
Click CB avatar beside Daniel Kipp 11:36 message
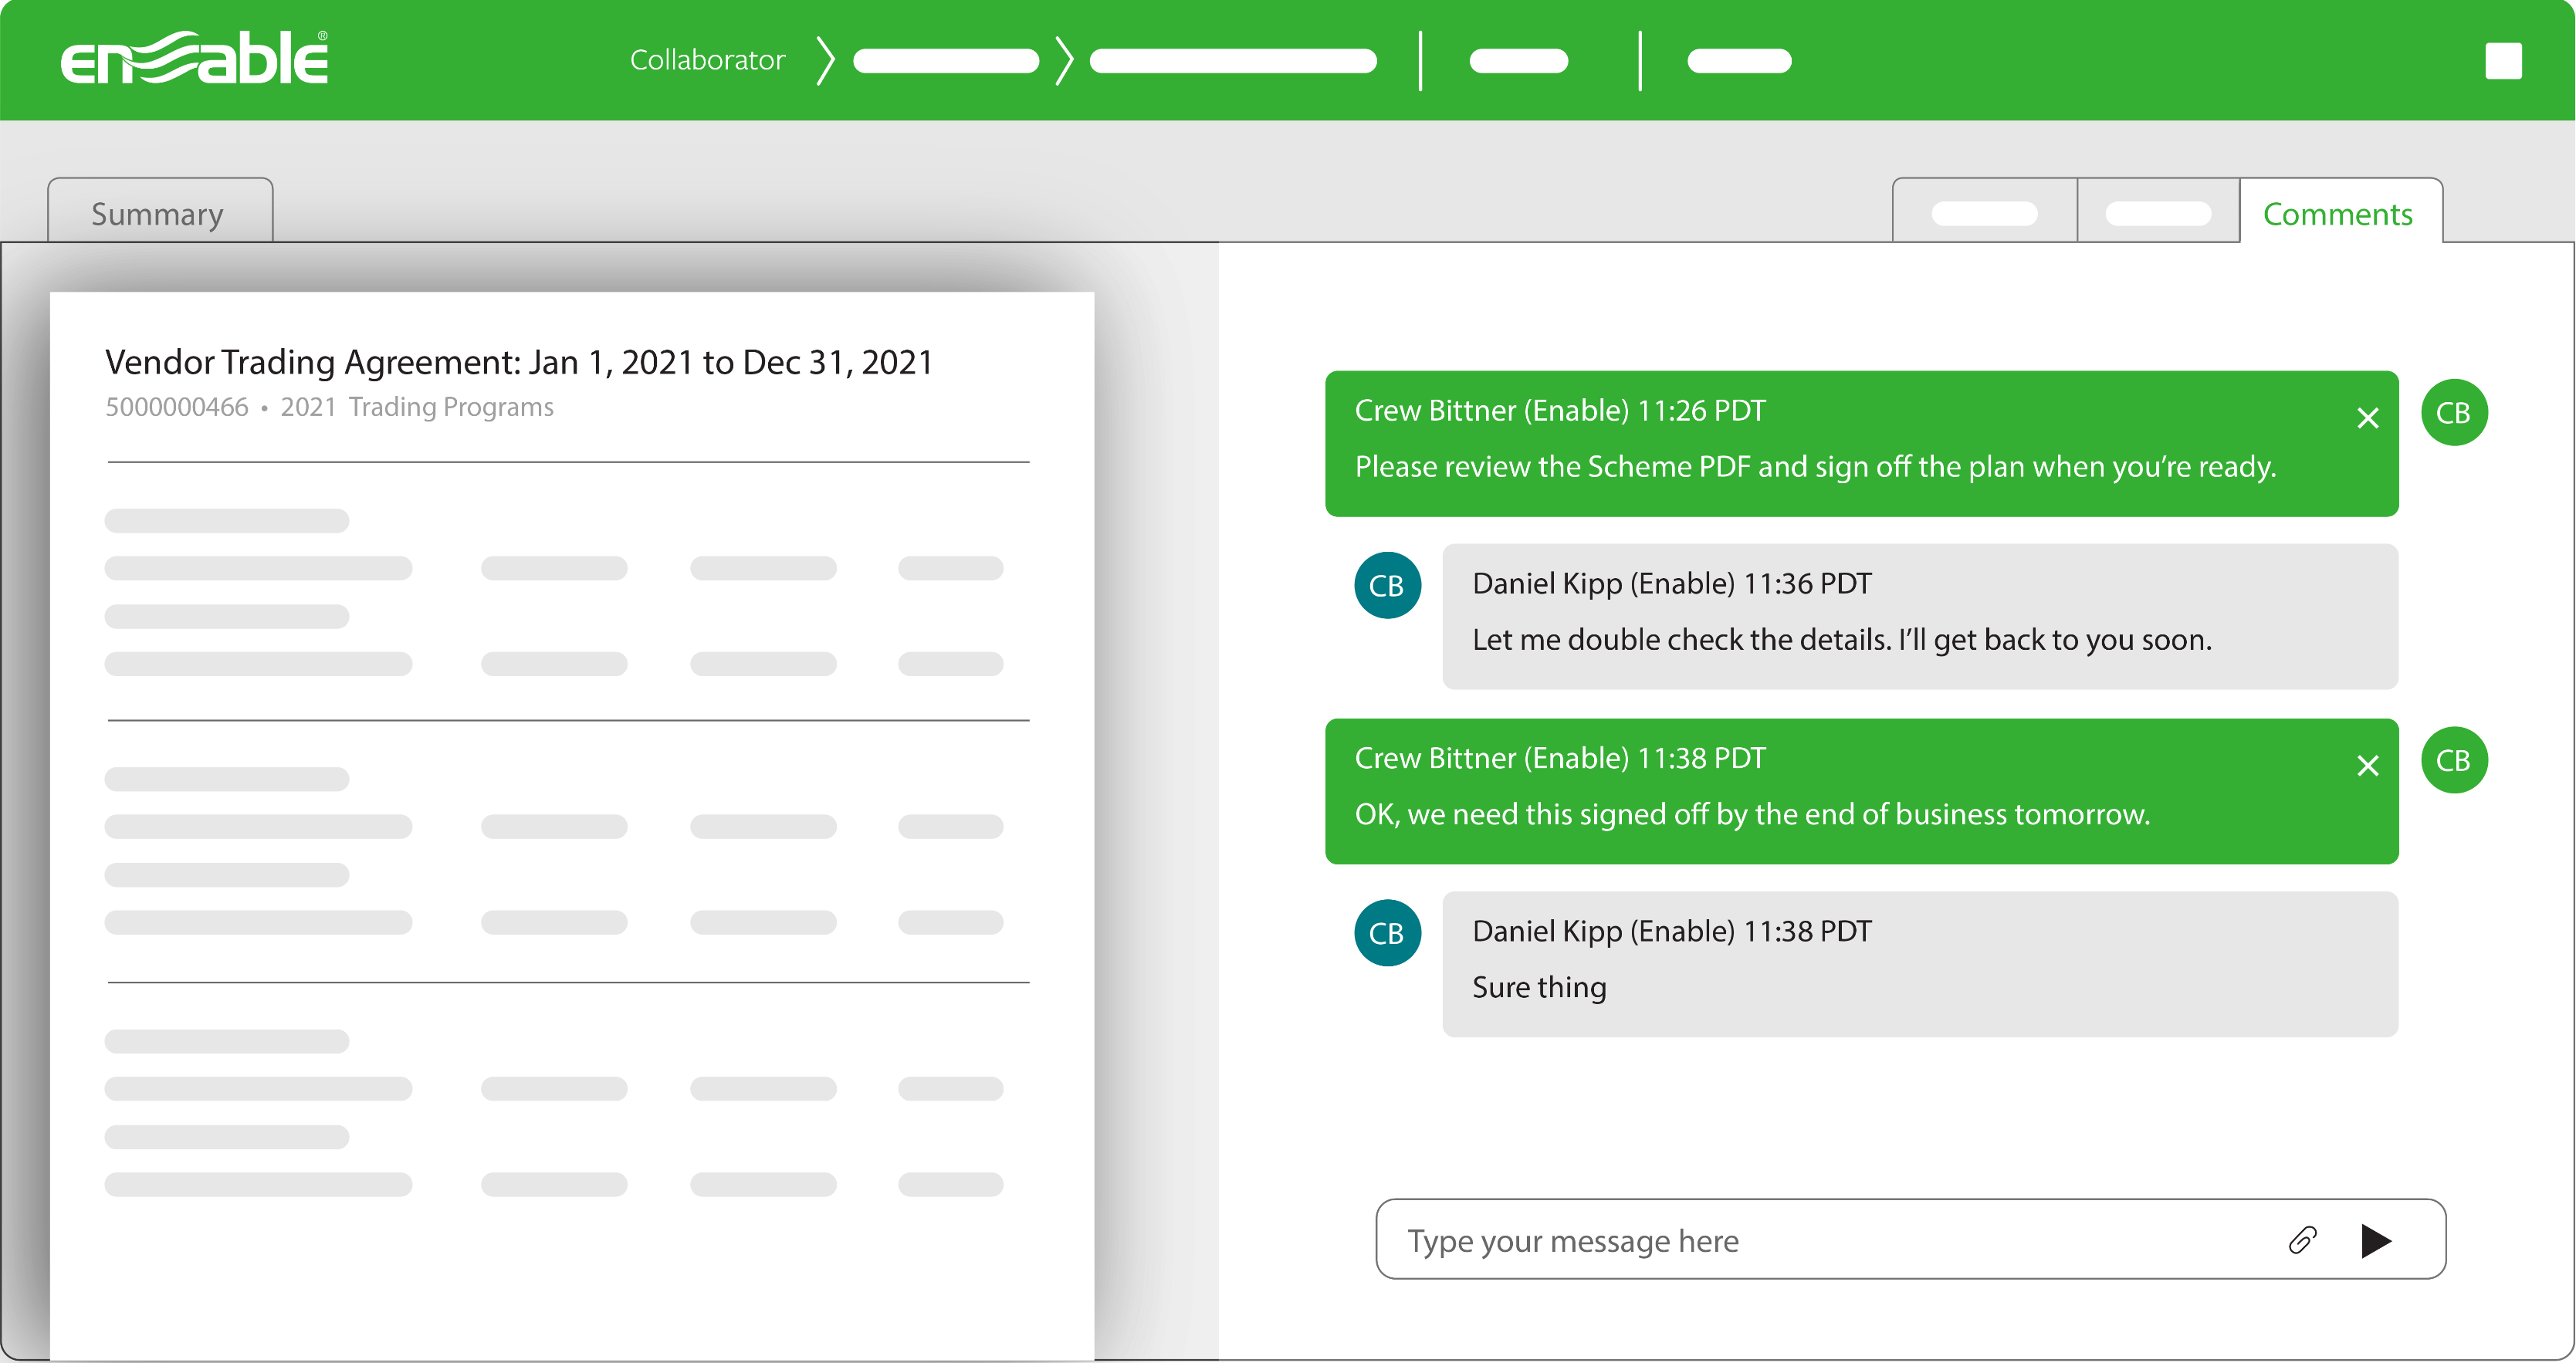tap(1387, 586)
